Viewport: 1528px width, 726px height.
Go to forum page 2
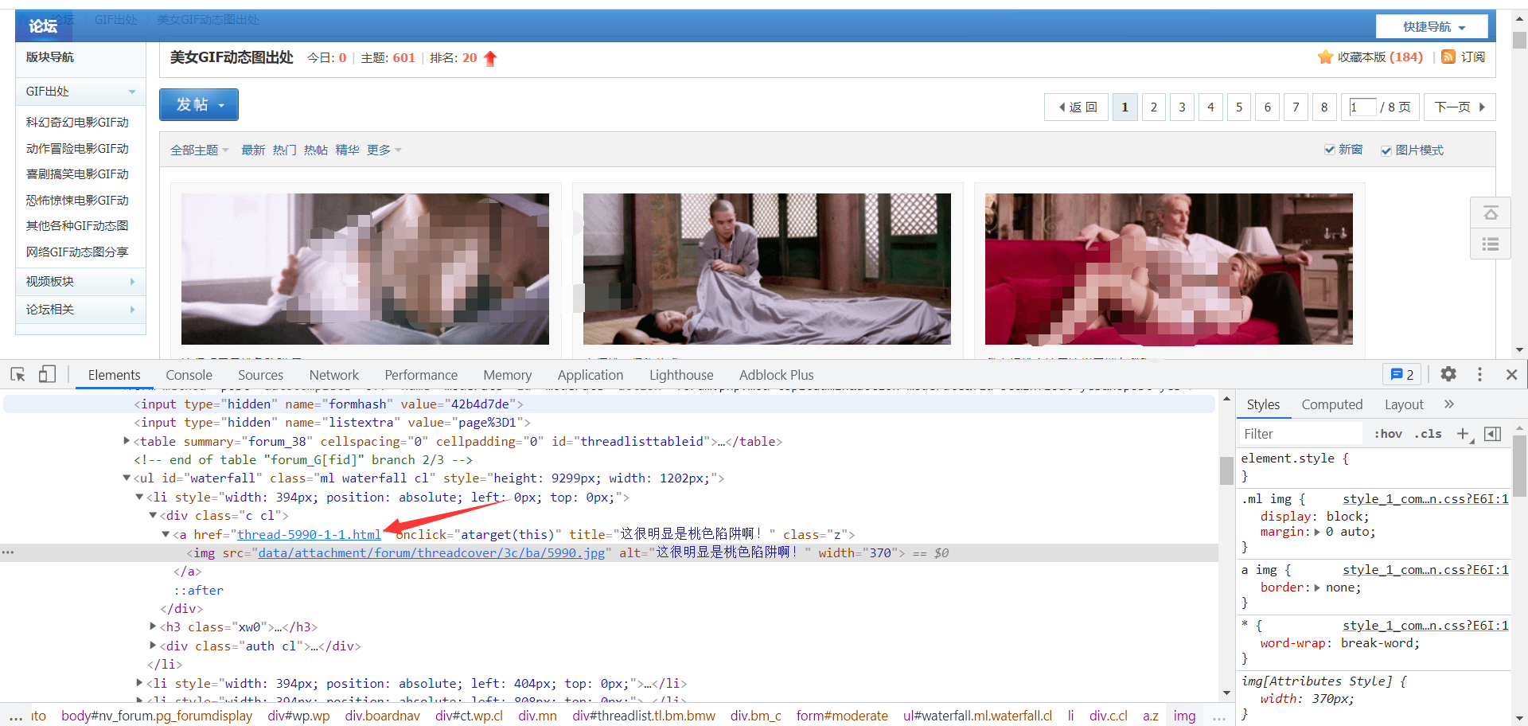click(x=1153, y=107)
